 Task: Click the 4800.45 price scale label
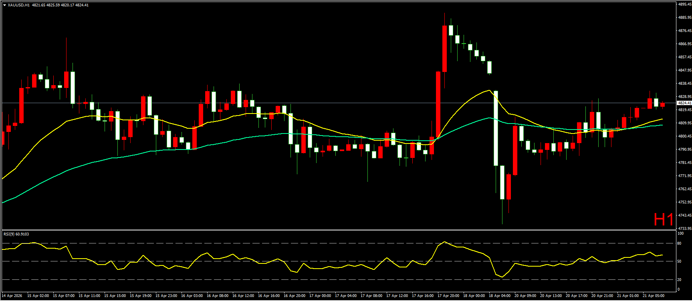[x=684, y=136]
